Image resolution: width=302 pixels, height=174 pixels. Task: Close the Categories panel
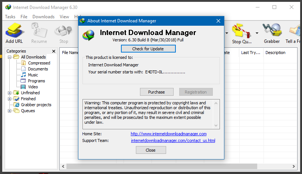click(54, 51)
